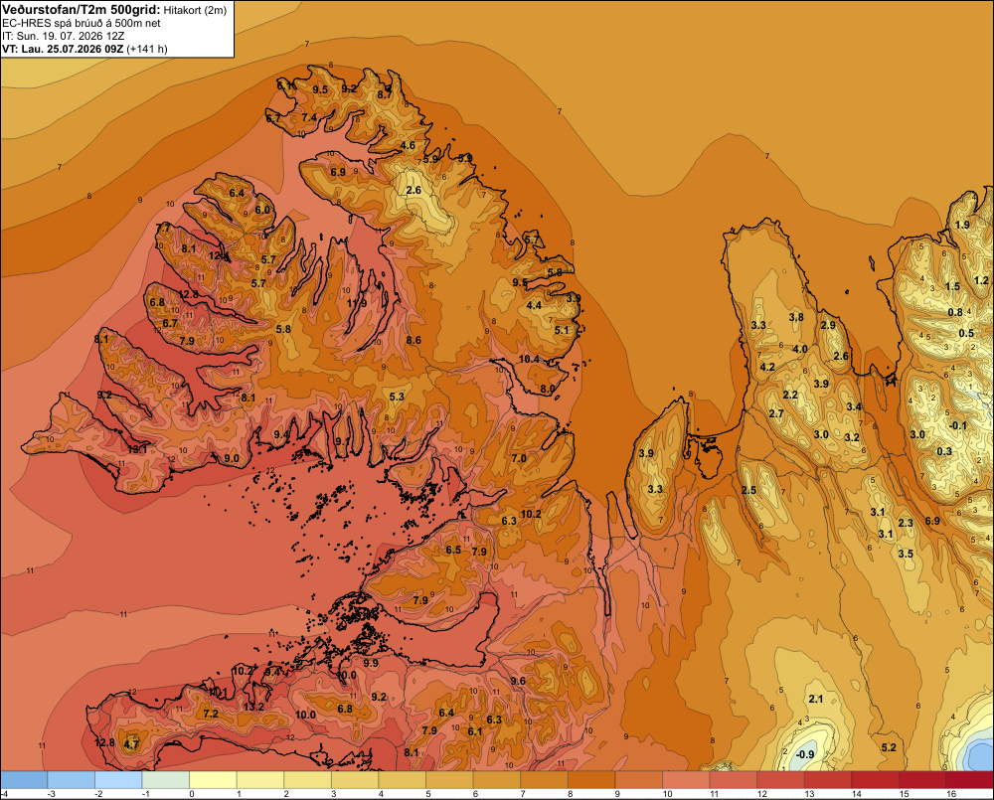
Task: Click the 4.7 temperature value in southwest
Action: coord(131,745)
